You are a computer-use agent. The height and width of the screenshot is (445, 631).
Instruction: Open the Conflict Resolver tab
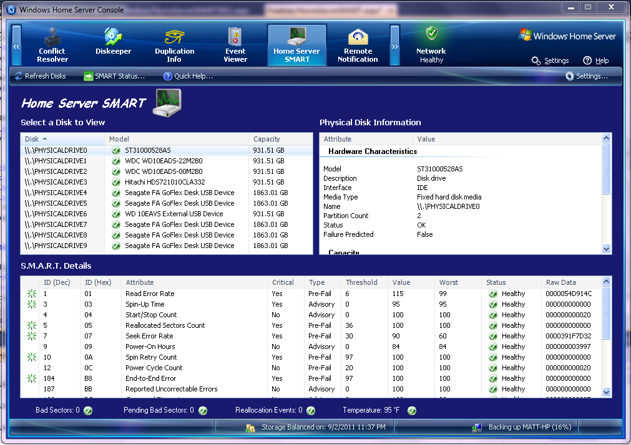point(52,45)
